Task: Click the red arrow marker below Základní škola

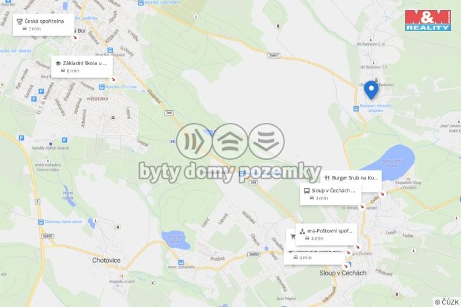Action: (113, 79)
